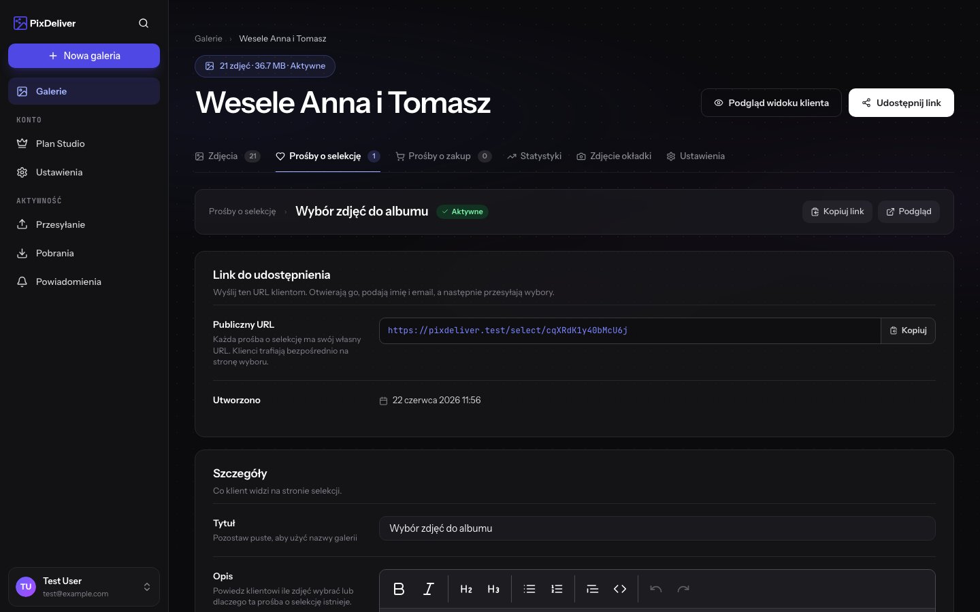Click the TU user avatar

point(26,587)
